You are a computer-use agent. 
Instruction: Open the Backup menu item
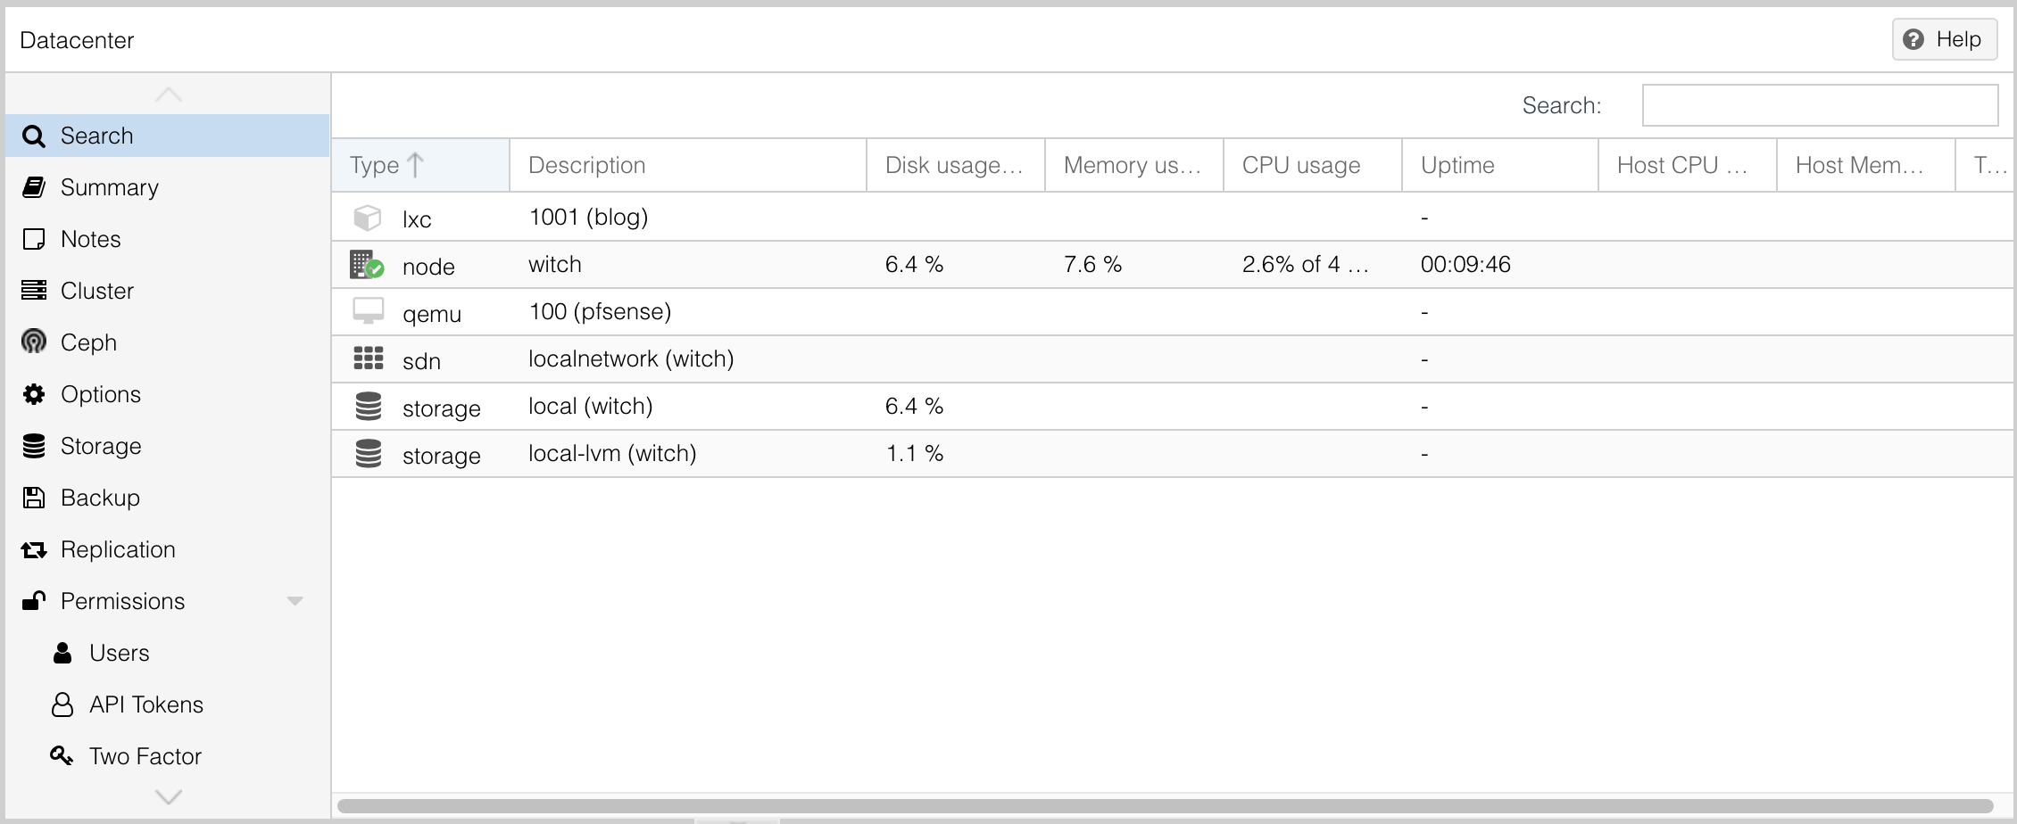pos(100,498)
